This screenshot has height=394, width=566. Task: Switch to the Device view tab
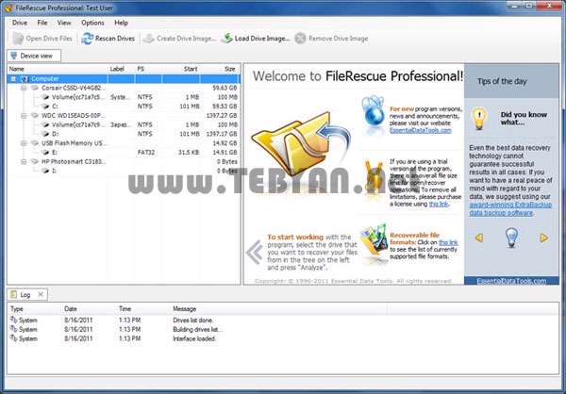(34, 56)
